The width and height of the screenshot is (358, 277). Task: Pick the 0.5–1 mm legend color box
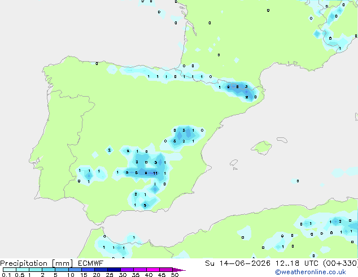coord(23,270)
